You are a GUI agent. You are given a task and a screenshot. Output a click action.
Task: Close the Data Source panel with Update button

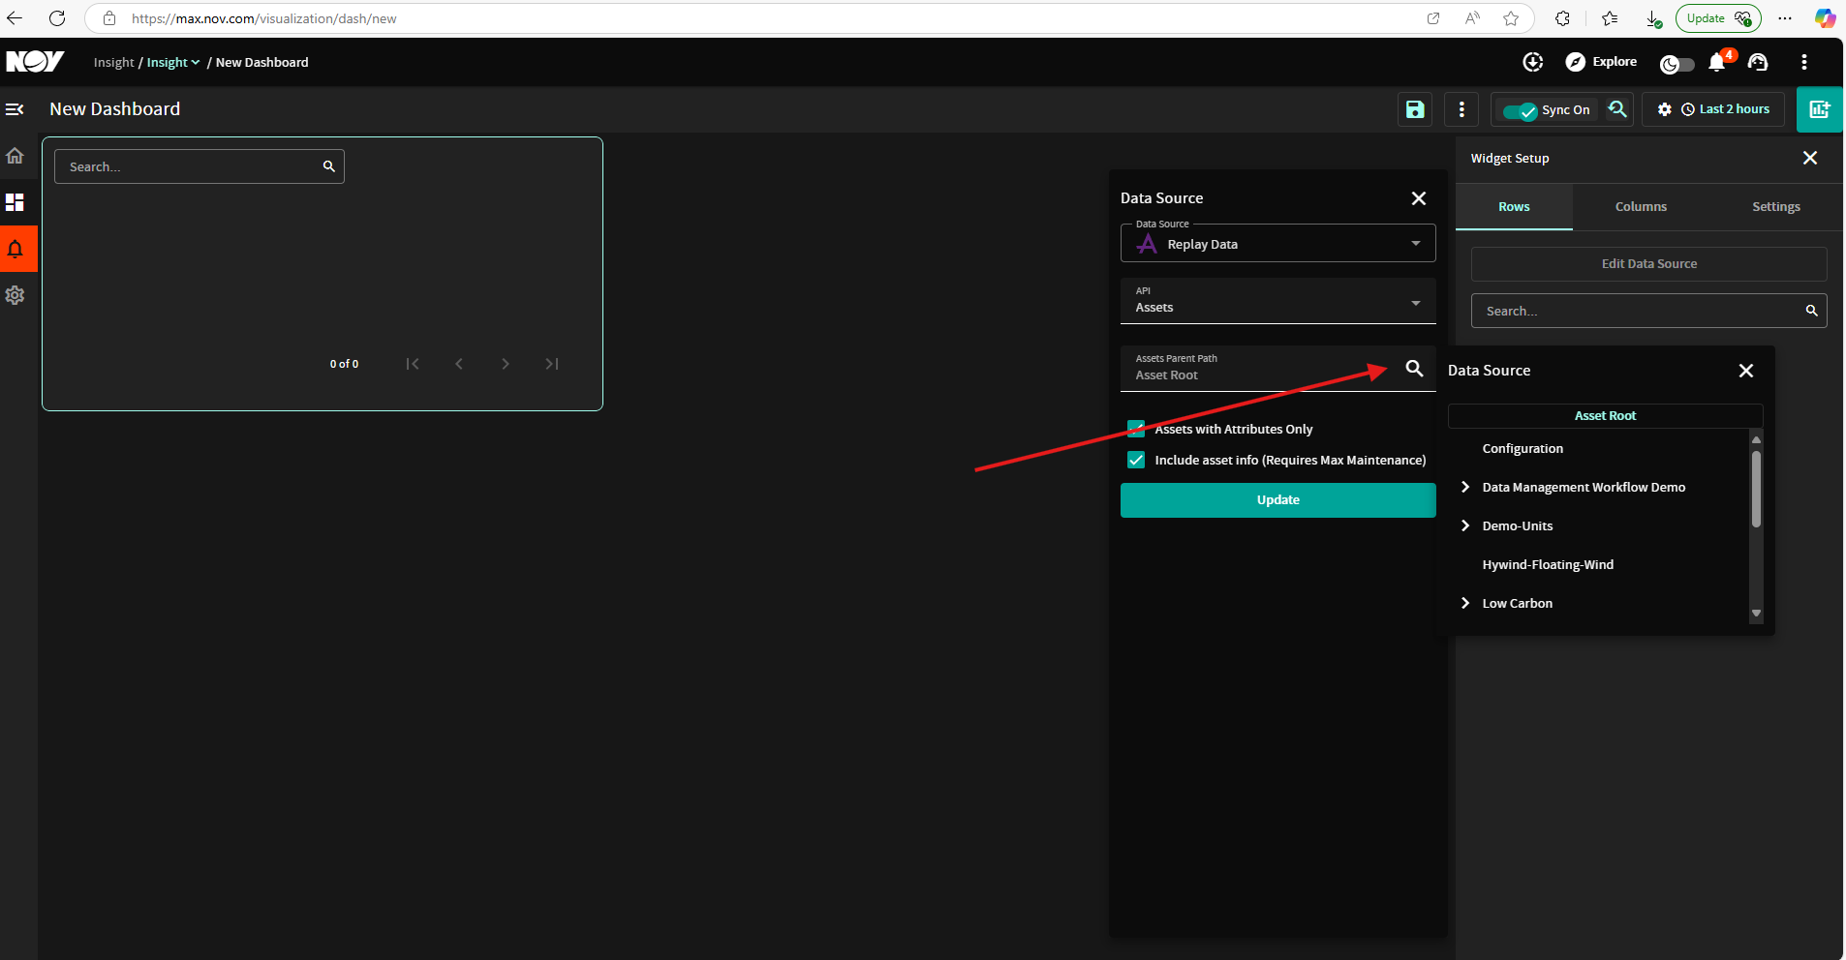point(1418,198)
